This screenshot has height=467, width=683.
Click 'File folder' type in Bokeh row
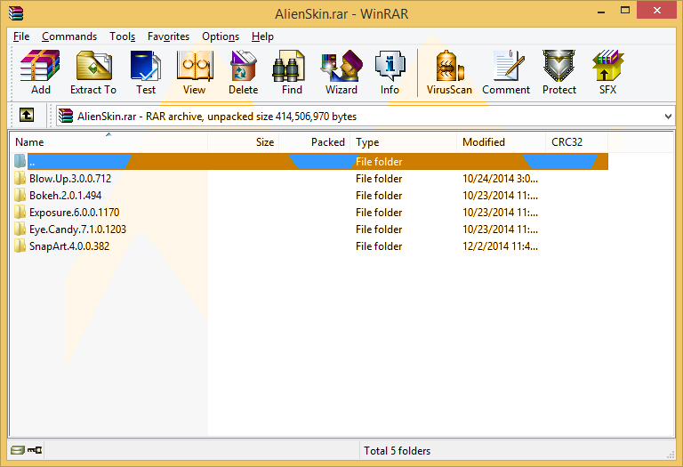[379, 196]
